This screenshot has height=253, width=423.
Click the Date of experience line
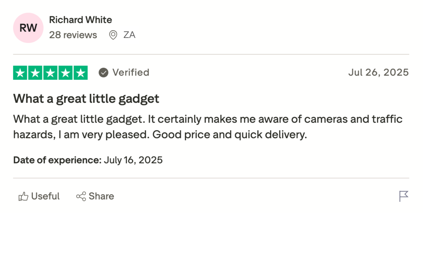[x=88, y=160]
